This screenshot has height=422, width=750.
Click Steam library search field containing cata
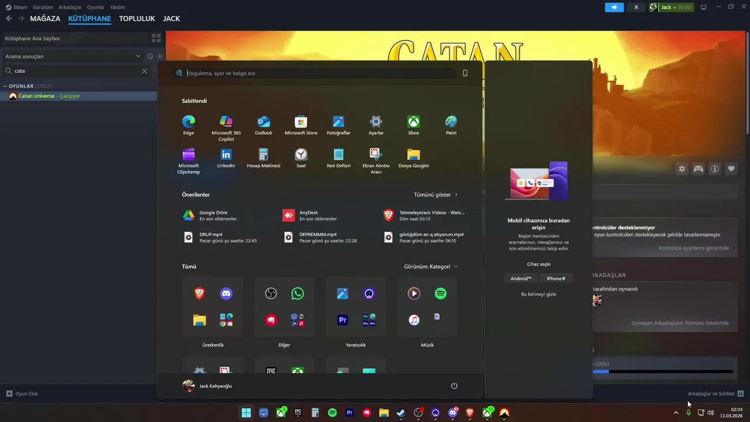pyautogui.click(x=76, y=71)
